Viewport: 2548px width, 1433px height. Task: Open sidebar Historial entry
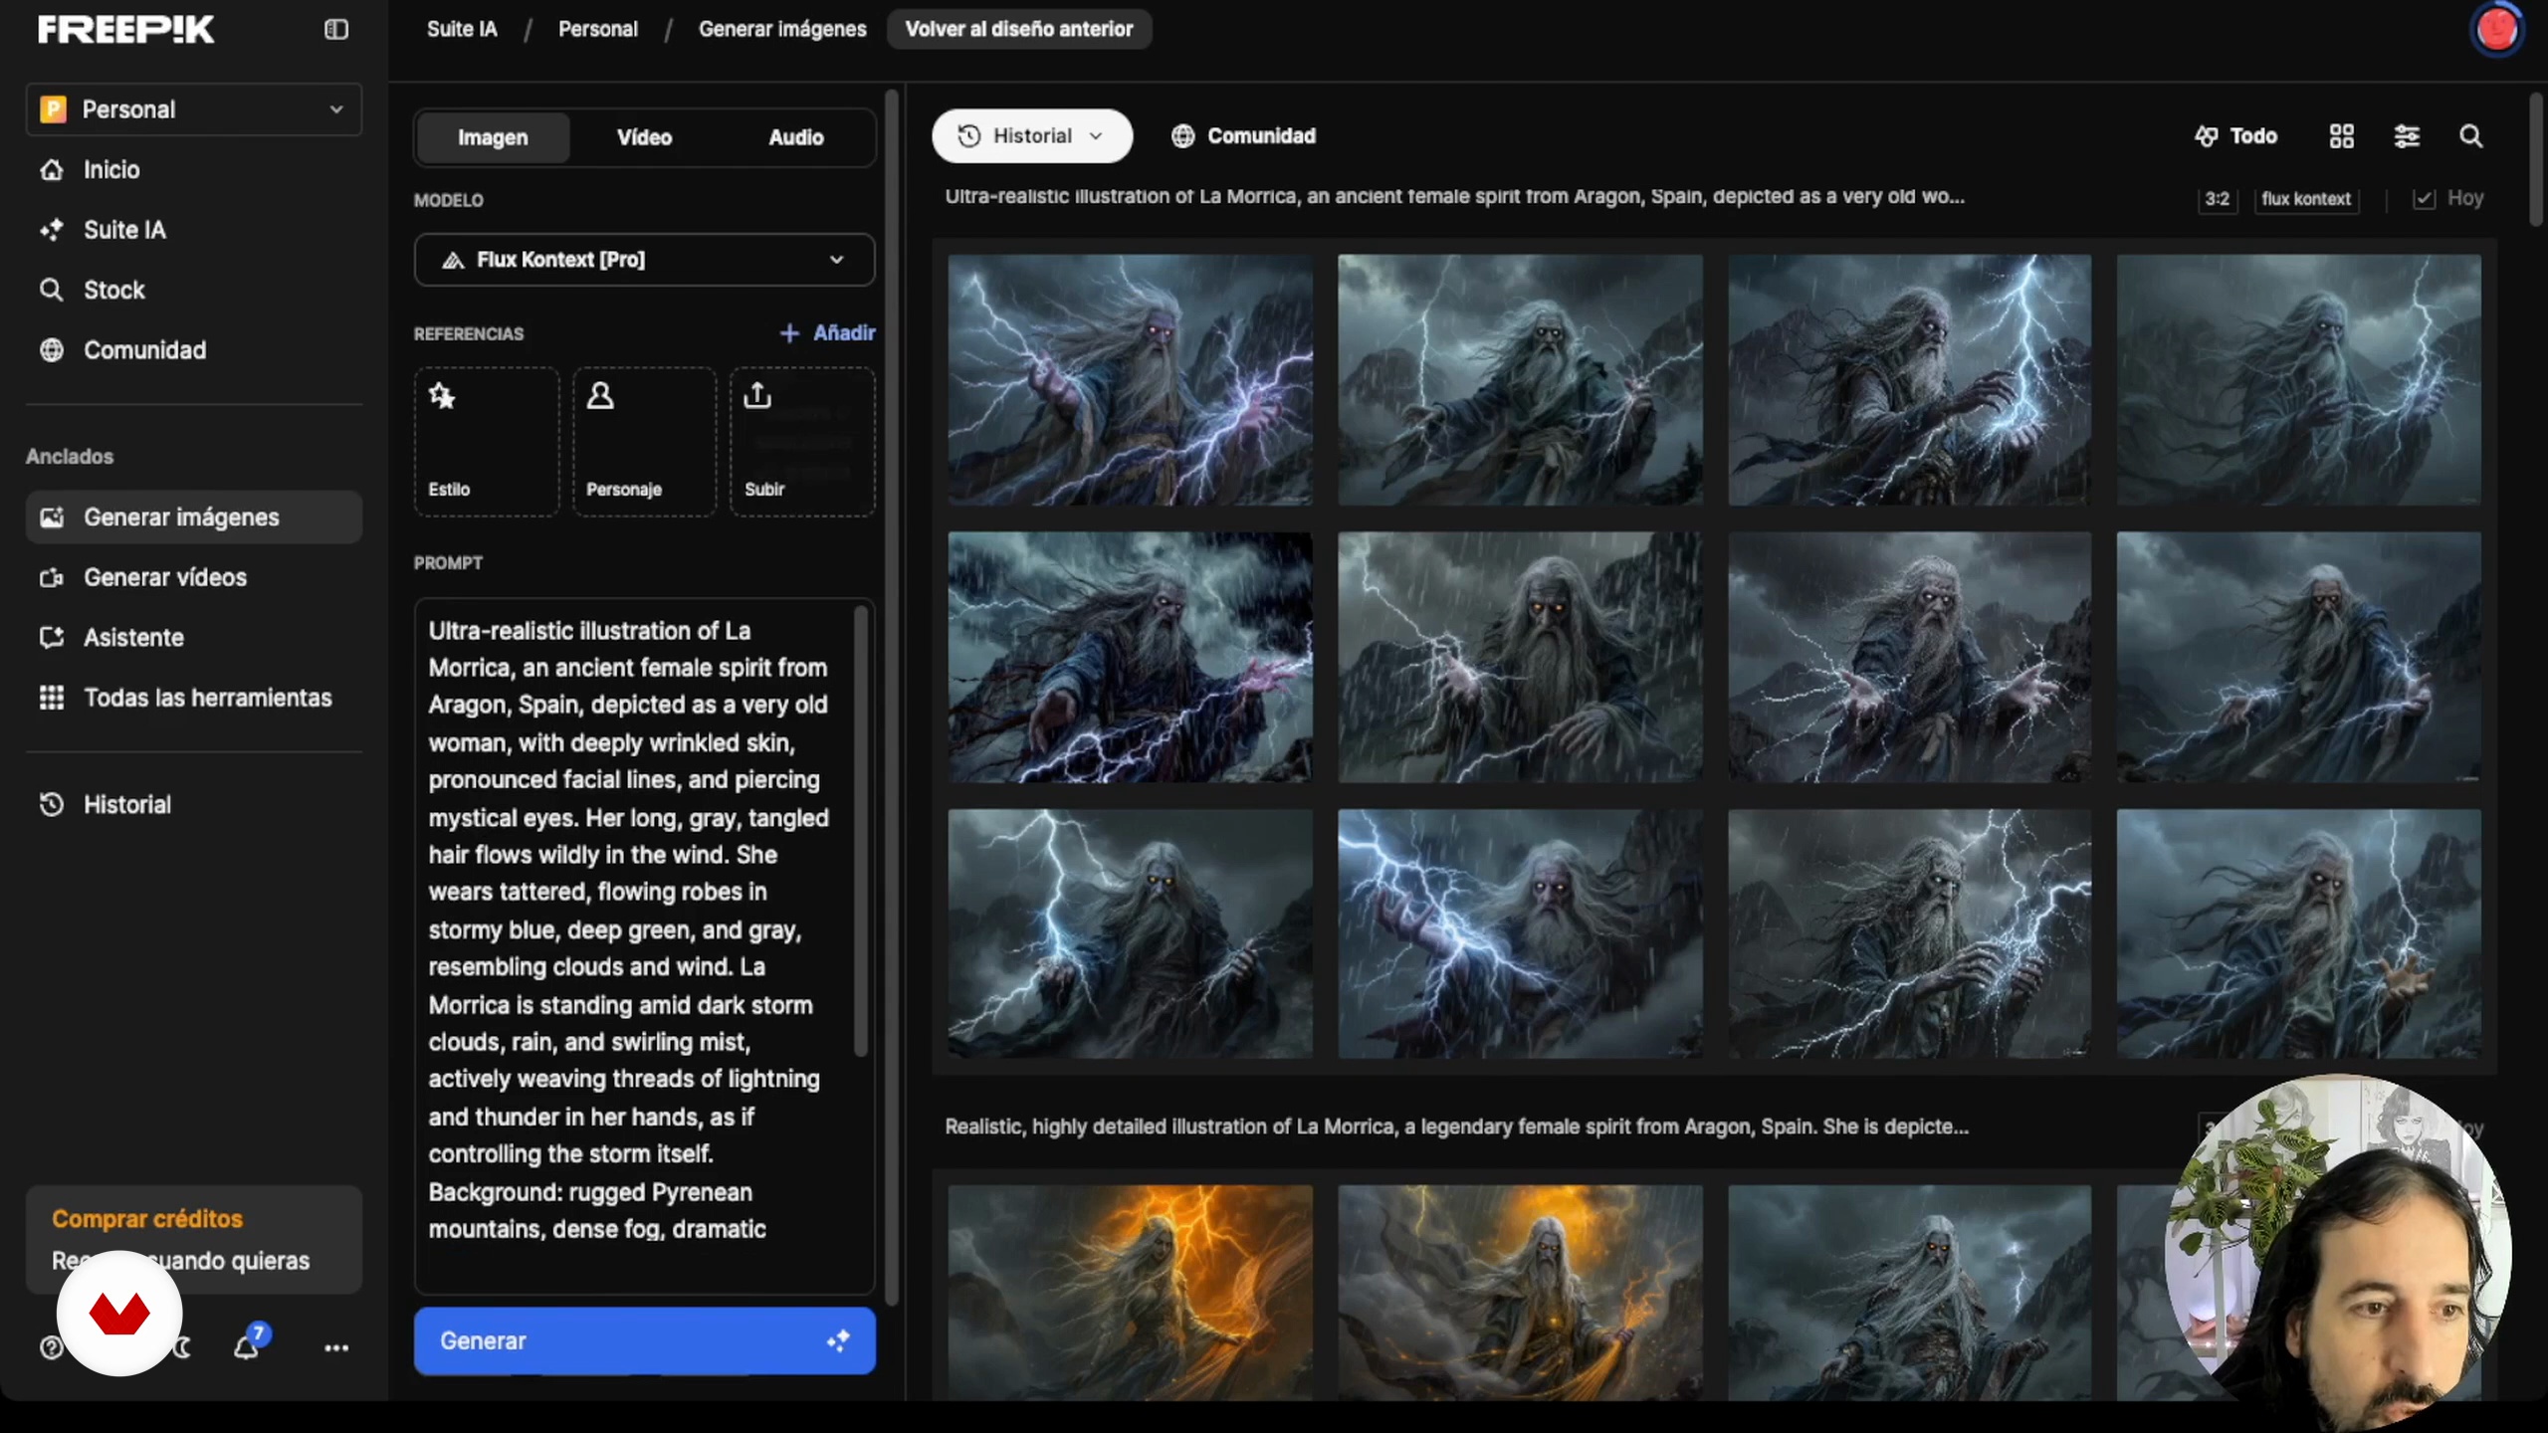point(194,805)
